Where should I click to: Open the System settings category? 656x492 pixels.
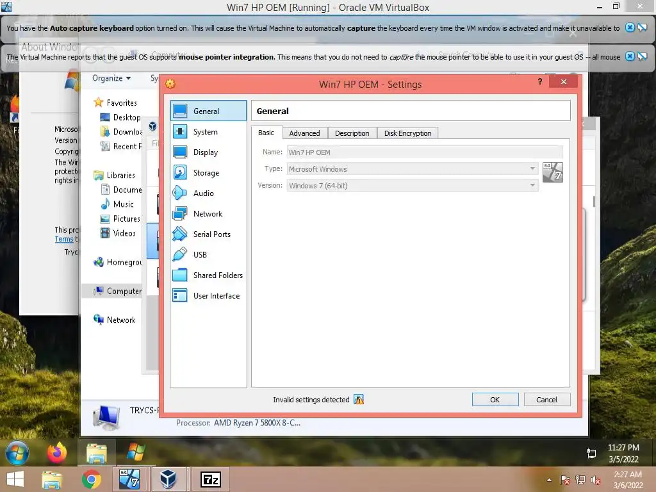click(x=208, y=132)
